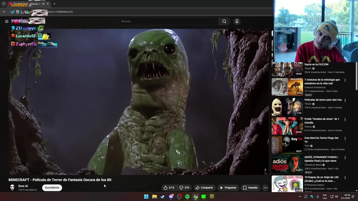Click the Francis channel name
This screenshot has width=358, height=201.
click(x=308, y=127)
